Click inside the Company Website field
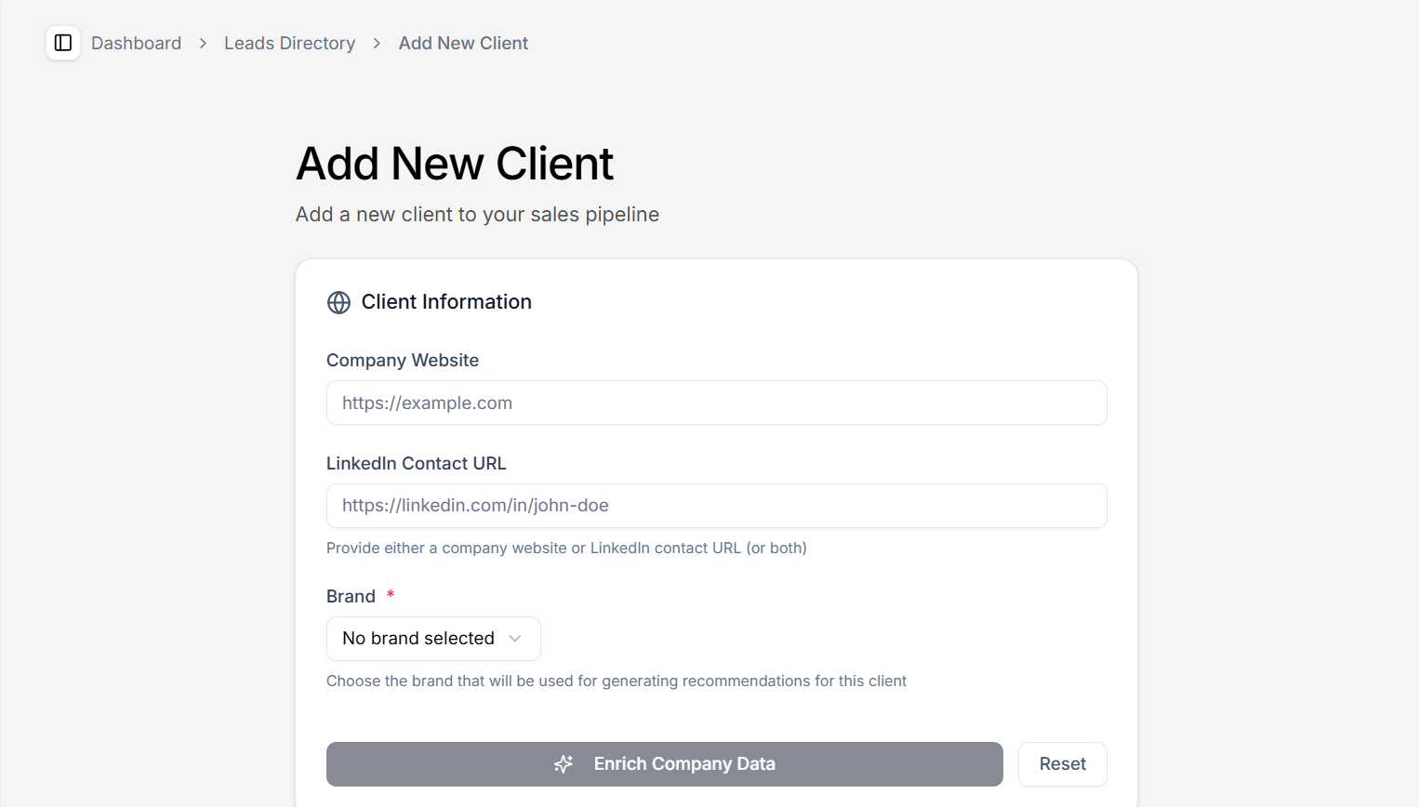The image size is (1419, 807). coord(716,403)
